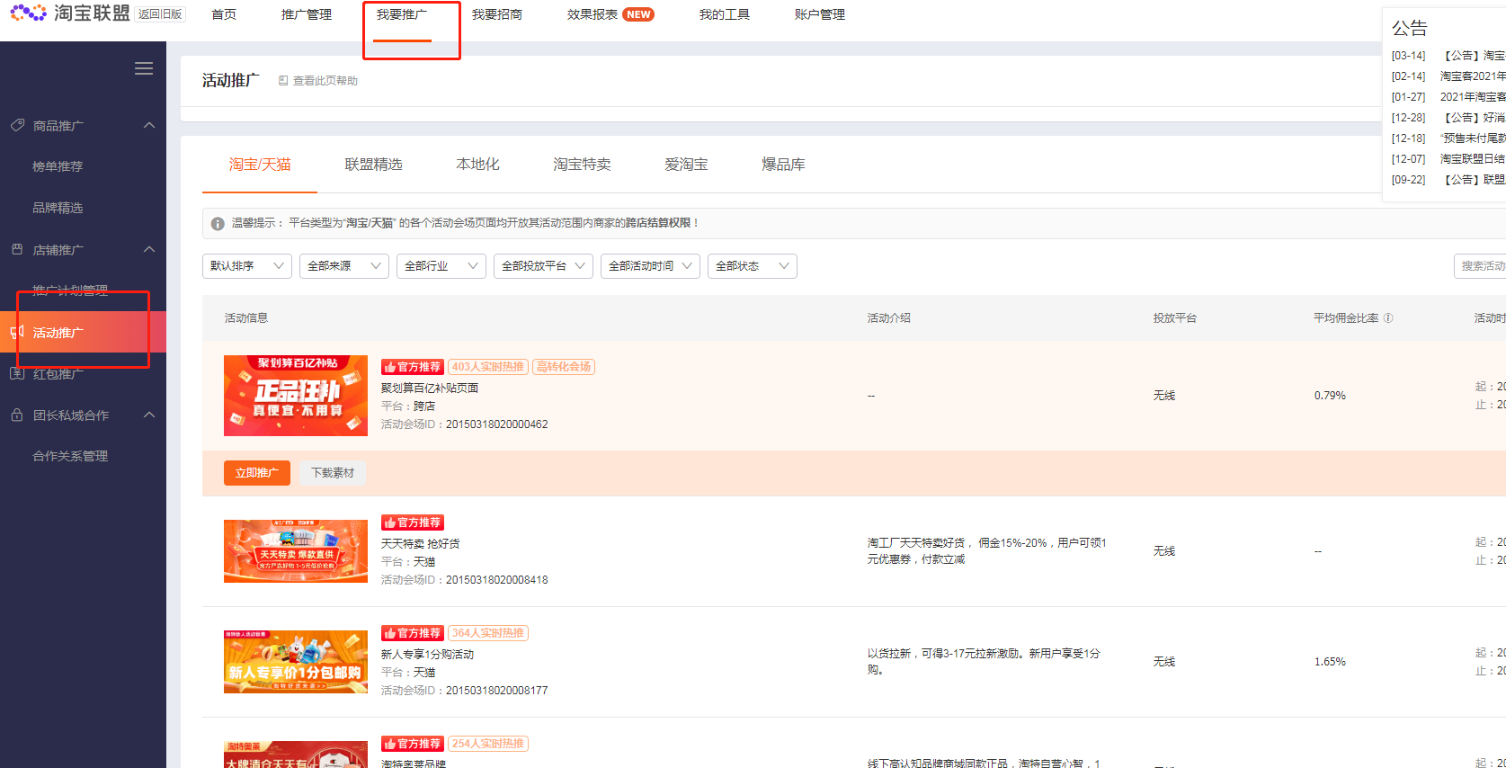
Task: Open 效果报表 in top navigation
Action: point(593,14)
